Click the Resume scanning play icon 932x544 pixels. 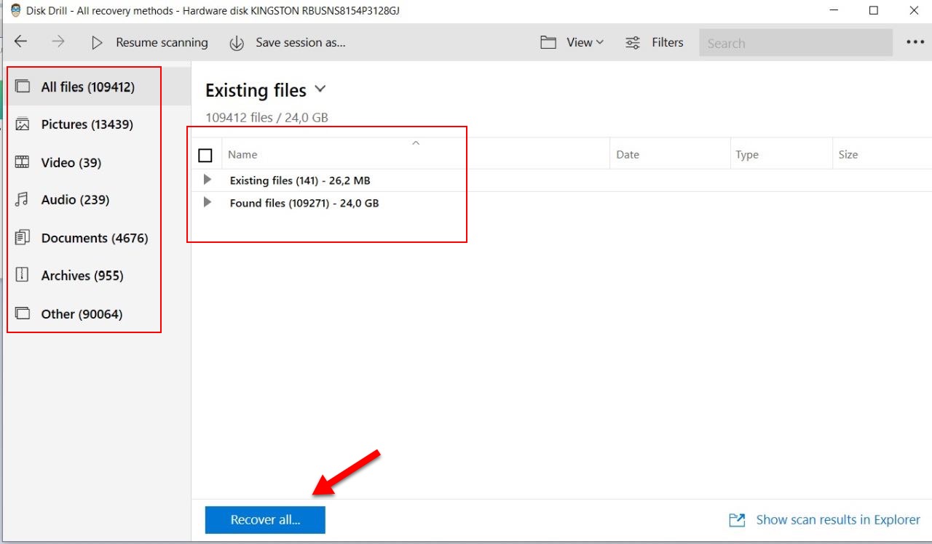[97, 43]
